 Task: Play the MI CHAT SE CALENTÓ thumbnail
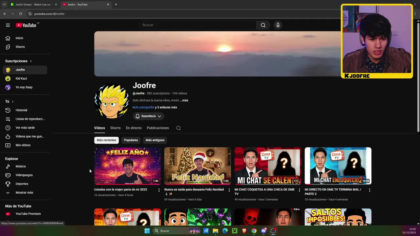point(268,166)
